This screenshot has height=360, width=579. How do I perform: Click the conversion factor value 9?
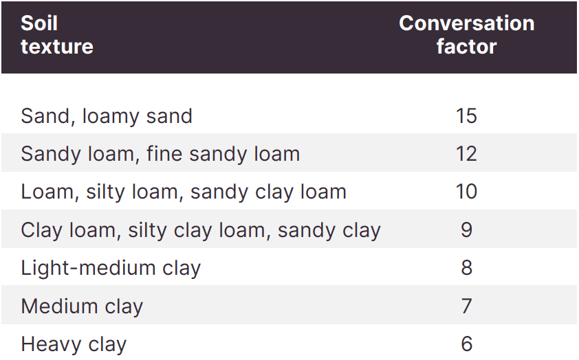click(466, 229)
